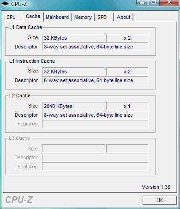Click the Version 1.38 text

click(156, 187)
